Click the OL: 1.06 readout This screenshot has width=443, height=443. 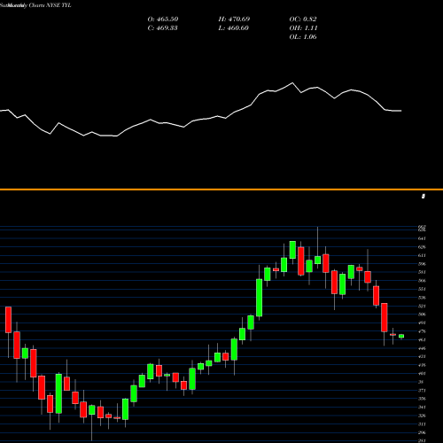(303, 37)
